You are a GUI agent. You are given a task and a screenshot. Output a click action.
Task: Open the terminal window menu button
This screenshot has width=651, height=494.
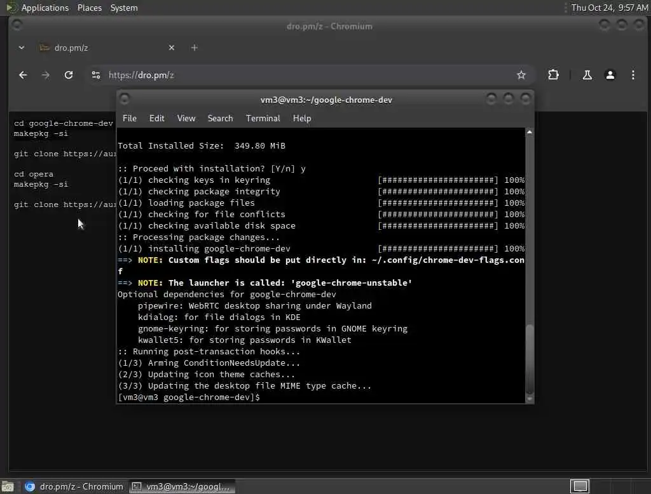coord(124,99)
